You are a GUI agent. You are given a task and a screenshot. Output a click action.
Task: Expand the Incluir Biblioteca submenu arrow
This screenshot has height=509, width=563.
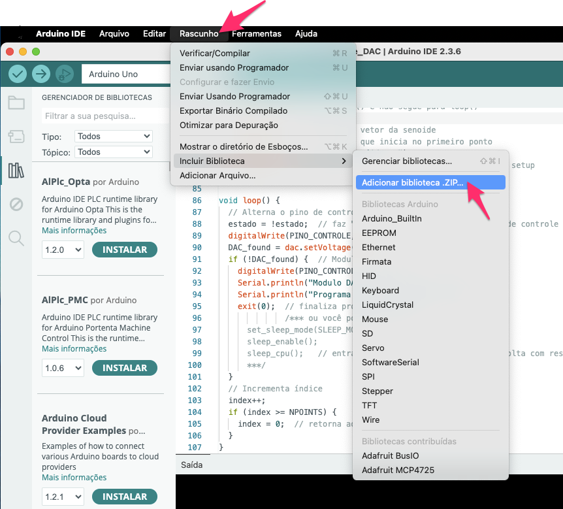coord(344,161)
